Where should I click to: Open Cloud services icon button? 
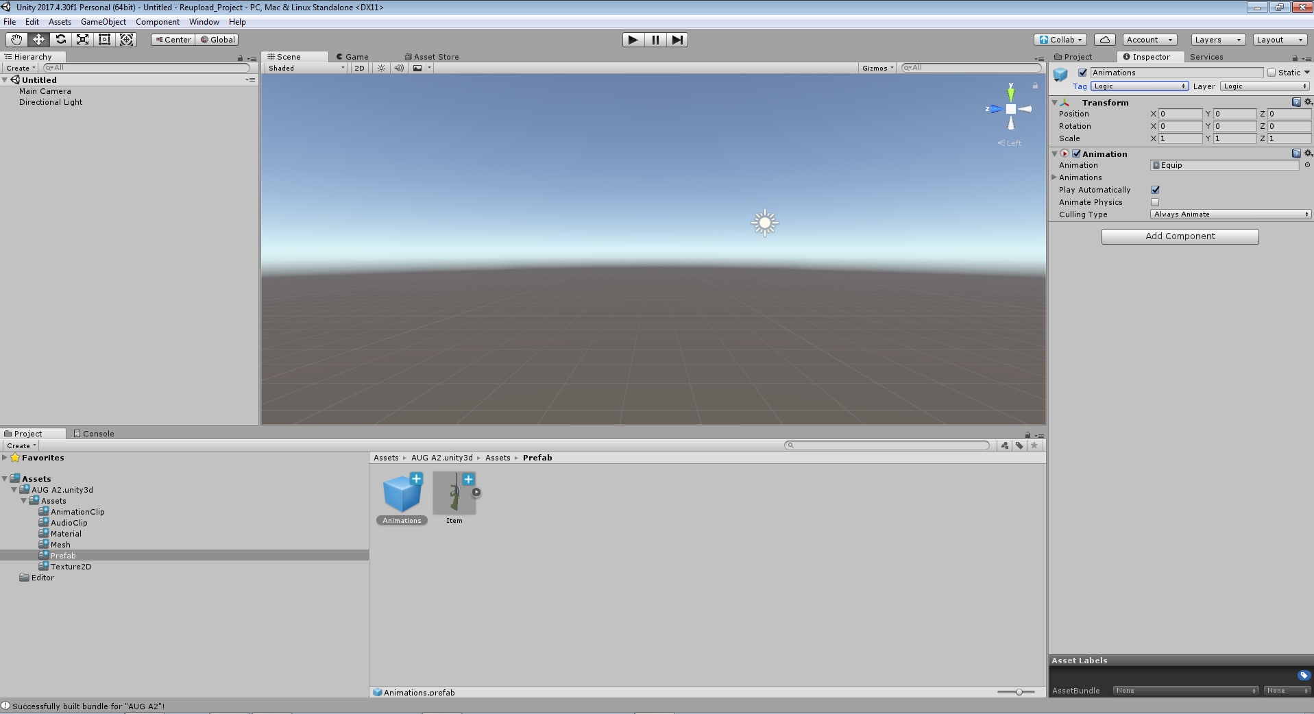[x=1104, y=40]
